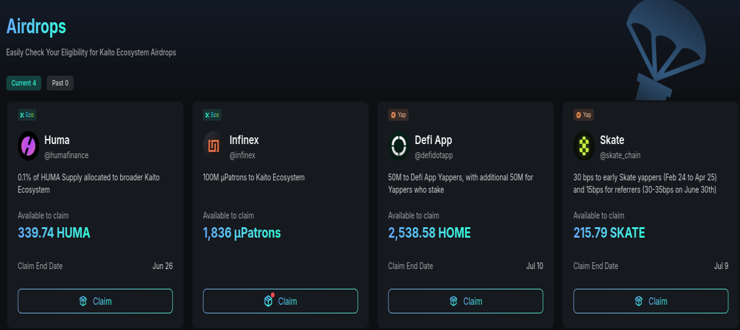The width and height of the screenshot is (740, 330).
Task: Click the Eco badge on Infinex card
Action: [x=212, y=115]
